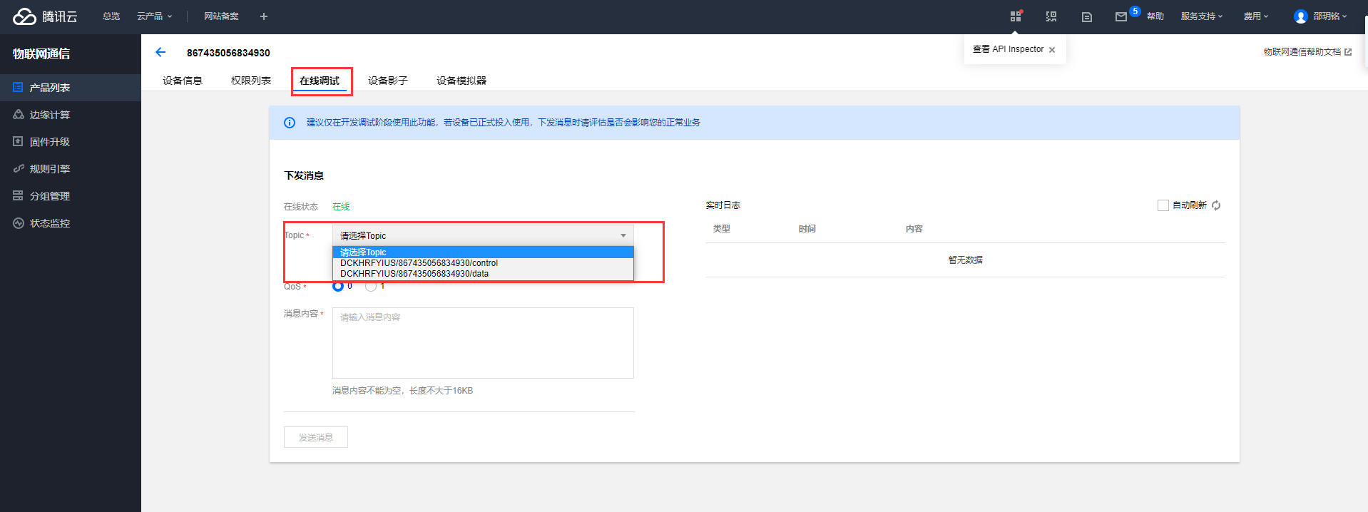Screen dimensions: 1368x512
Task: Expand the 邵玥铭 account menu
Action: click(1330, 16)
